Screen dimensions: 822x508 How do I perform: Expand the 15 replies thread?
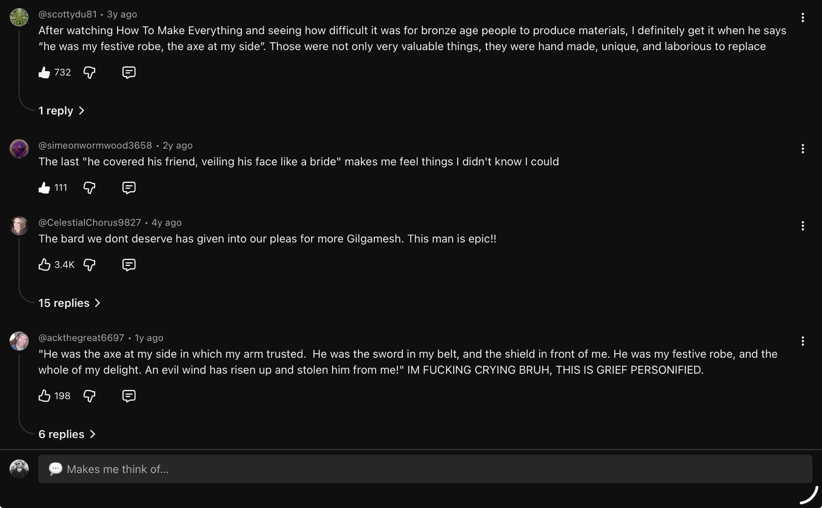tap(69, 303)
